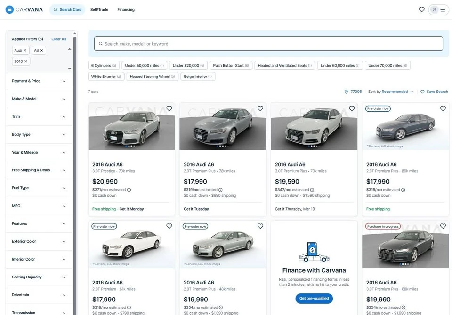
Task: Open the 3.0T Prestige 2016 Audi A6 title
Action: click(107, 164)
